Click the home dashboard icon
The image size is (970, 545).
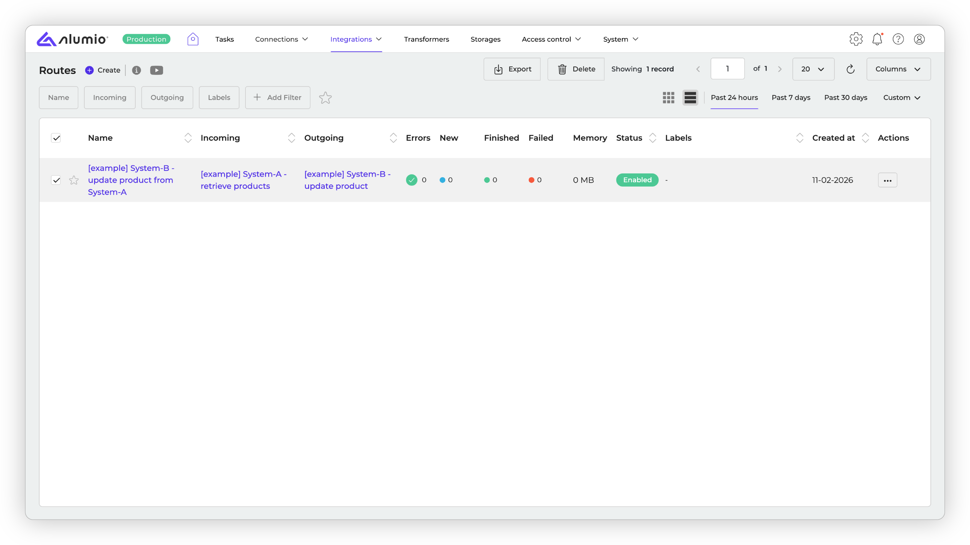(193, 39)
